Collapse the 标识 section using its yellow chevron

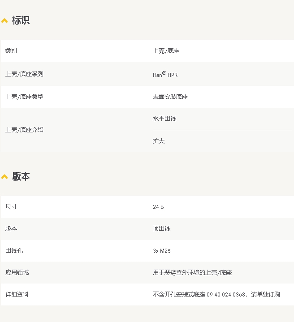(4, 21)
